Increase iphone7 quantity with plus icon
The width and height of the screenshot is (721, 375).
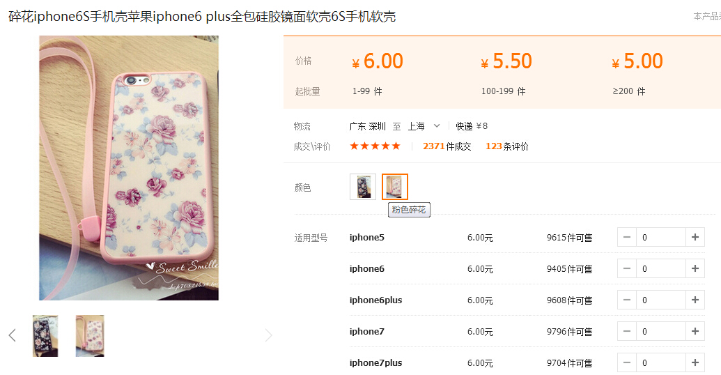[x=695, y=331]
